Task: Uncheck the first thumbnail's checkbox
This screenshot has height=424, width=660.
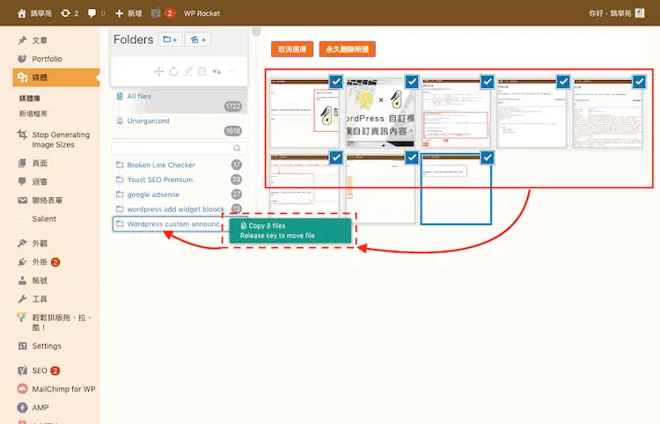Action: (336, 82)
